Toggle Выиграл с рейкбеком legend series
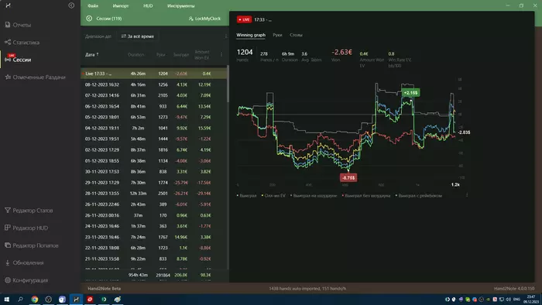The image size is (542, 305). [x=419, y=196]
